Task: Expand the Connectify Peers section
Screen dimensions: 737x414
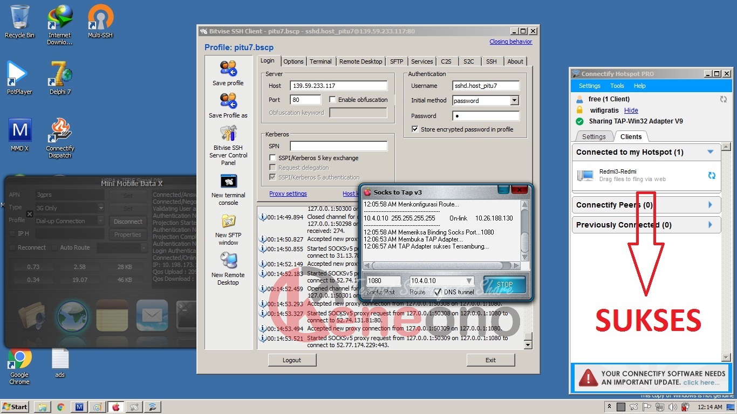Action: pos(711,205)
